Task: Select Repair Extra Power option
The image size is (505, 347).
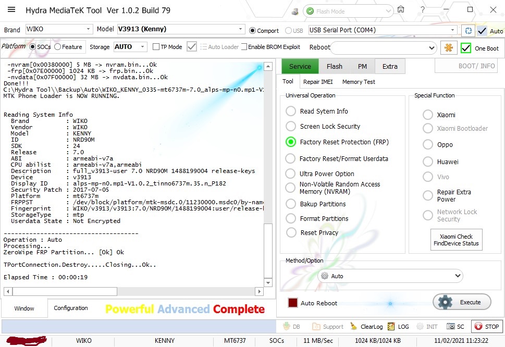Action: click(428, 195)
